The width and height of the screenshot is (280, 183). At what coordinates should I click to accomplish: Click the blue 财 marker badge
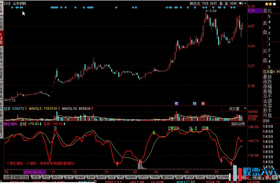pyautogui.click(x=195, y=103)
